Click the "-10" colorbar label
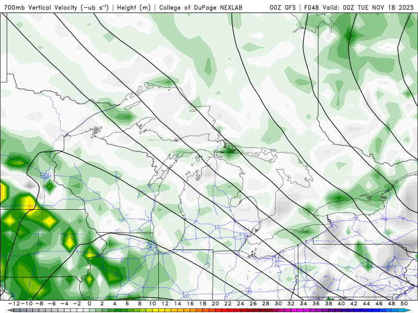The height and width of the screenshot is (313, 418). coord(27,304)
